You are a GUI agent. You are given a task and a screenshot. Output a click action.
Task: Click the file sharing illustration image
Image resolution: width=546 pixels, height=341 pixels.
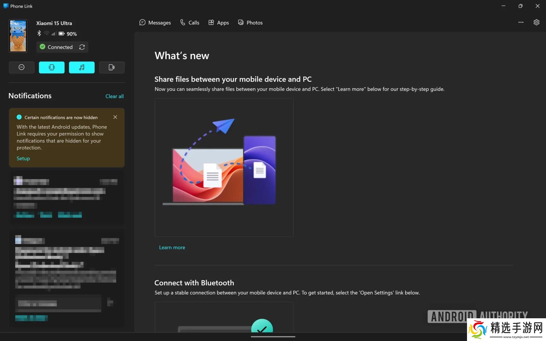coord(224,167)
